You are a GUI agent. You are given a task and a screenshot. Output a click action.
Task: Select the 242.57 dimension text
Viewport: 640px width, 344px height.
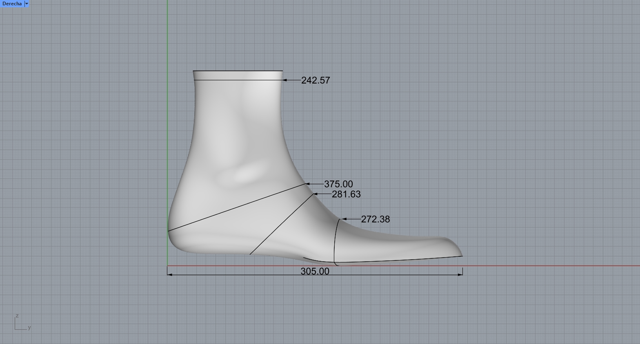(x=315, y=80)
